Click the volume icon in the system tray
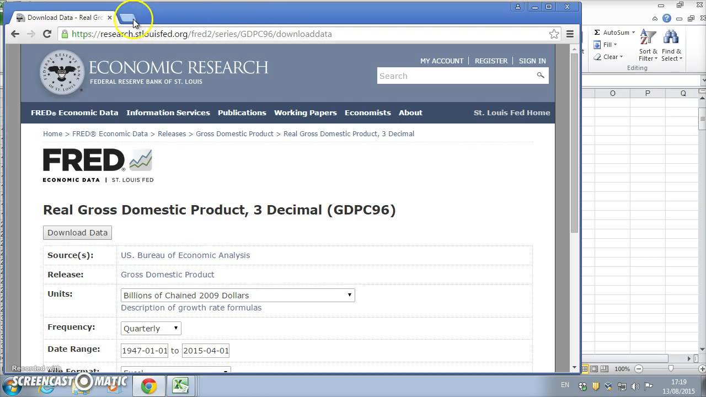 coord(635,386)
